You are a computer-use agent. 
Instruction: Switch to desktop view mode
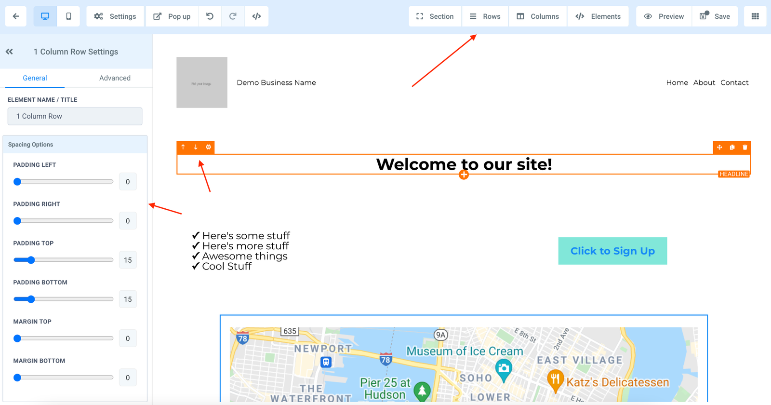[45, 16]
